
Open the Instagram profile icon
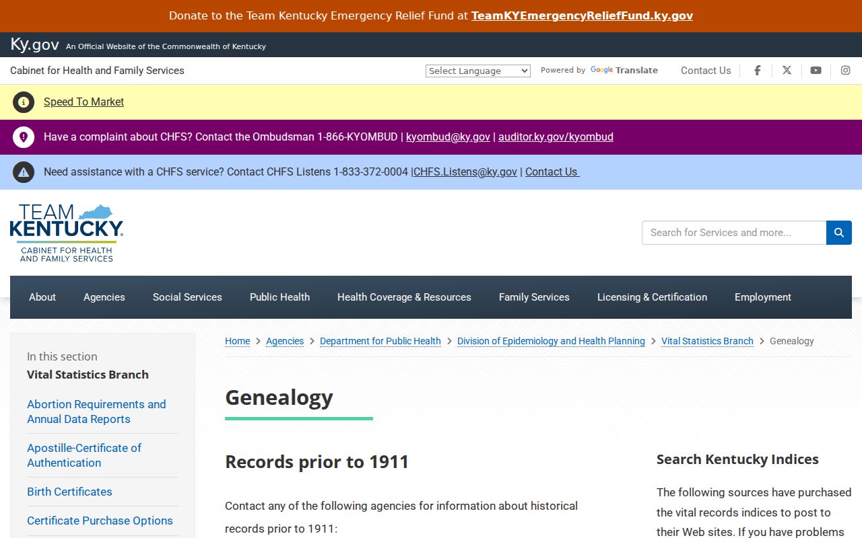tap(845, 71)
